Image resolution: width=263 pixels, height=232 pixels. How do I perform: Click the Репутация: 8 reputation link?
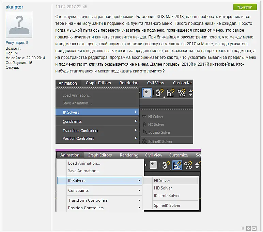pyautogui.click(x=17, y=43)
